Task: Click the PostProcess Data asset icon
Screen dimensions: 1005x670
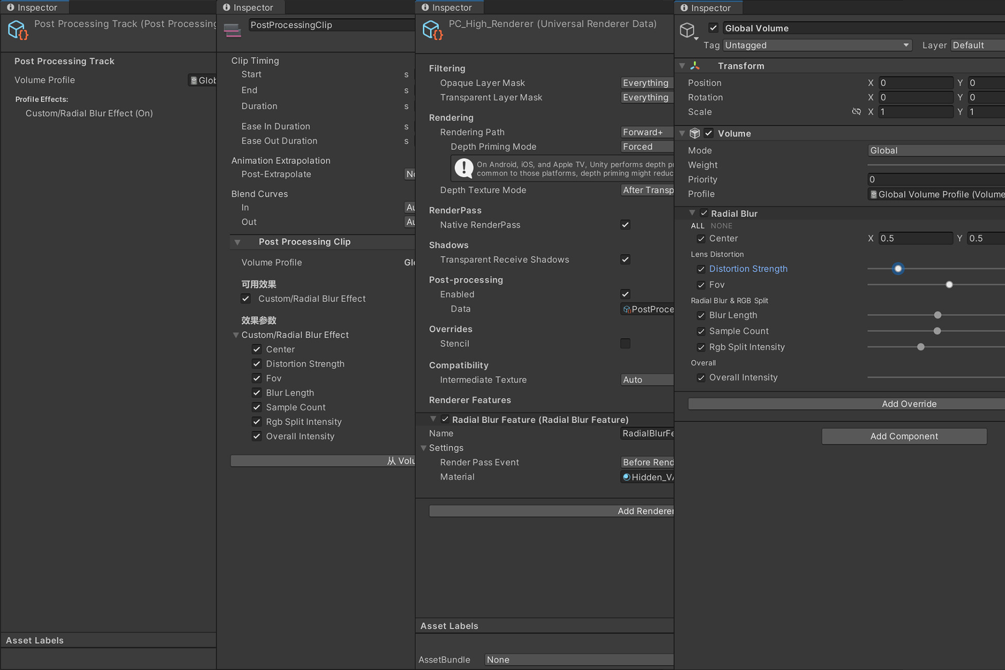Action: [627, 309]
